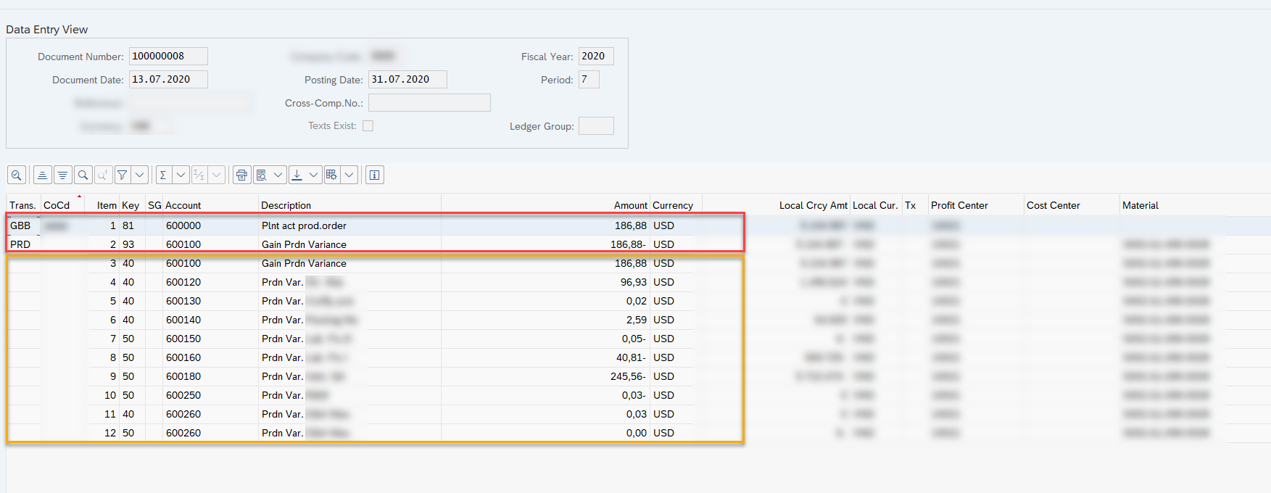Click the Account column header
The height and width of the screenshot is (493, 1271).
click(x=183, y=206)
